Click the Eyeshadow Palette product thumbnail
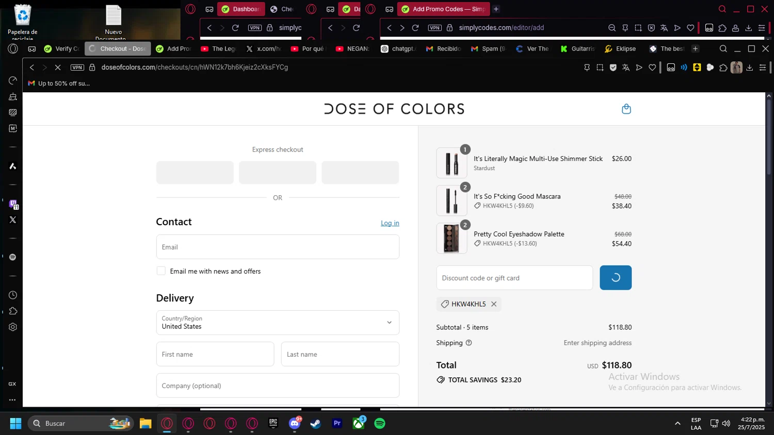The width and height of the screenshot is (774, 435). coord(451,238)
